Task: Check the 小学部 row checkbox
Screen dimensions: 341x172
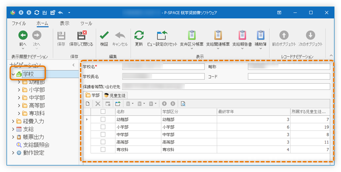Action: click(103, 127)
